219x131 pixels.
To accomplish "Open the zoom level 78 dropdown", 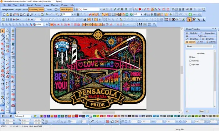I will [72, 14].
